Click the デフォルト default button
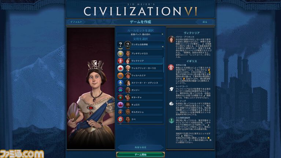 point(76,22)
